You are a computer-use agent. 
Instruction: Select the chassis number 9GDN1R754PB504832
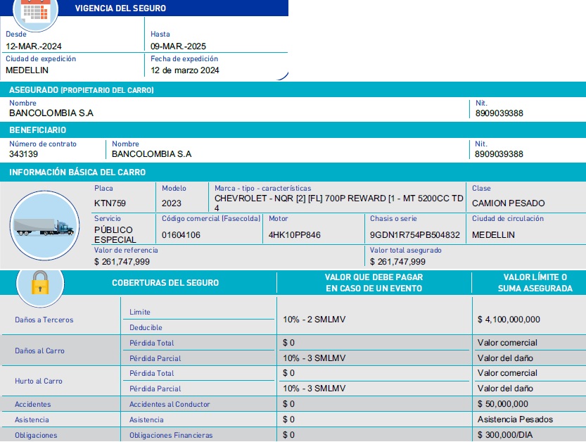(414, 235)
